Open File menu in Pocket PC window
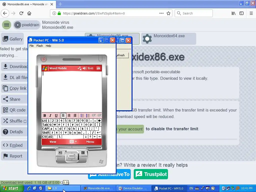 [x=31, y=46]
